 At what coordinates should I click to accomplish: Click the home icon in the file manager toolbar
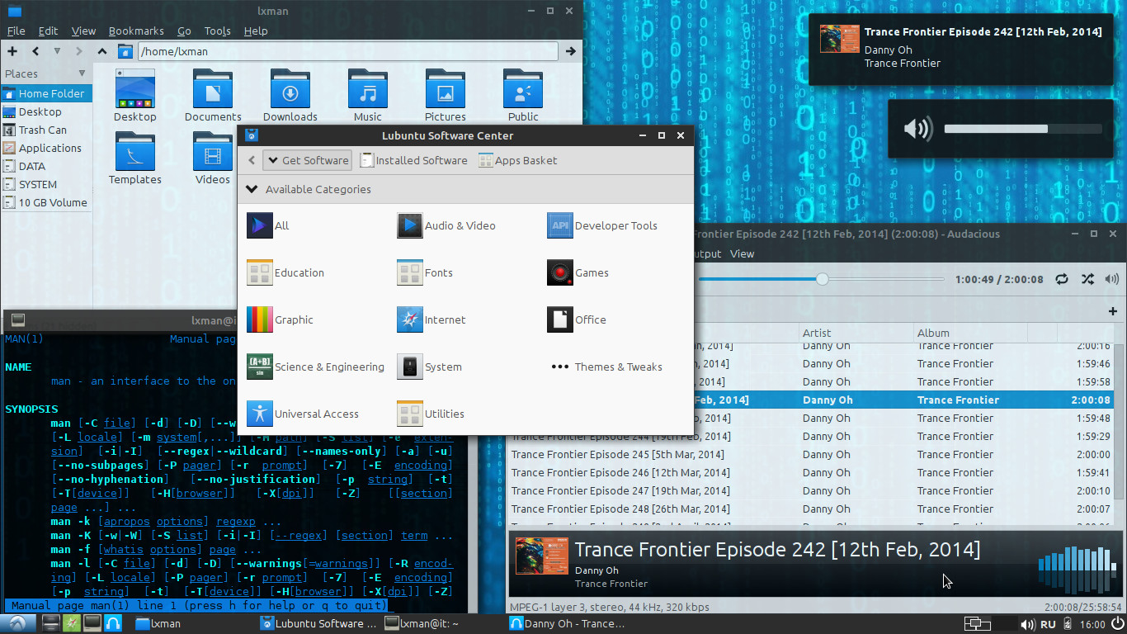click(125, 51)
